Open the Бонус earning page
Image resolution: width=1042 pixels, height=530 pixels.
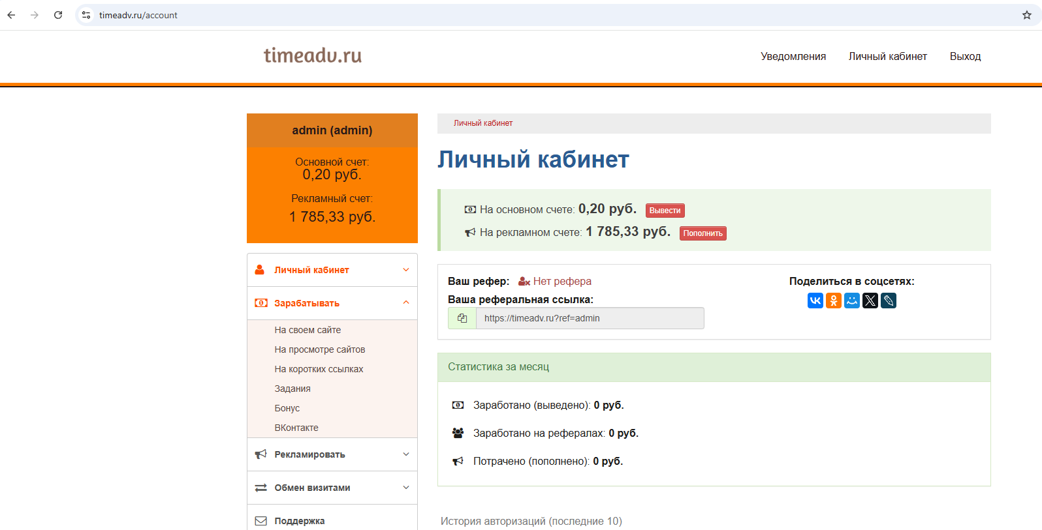(x=287, y=408)
